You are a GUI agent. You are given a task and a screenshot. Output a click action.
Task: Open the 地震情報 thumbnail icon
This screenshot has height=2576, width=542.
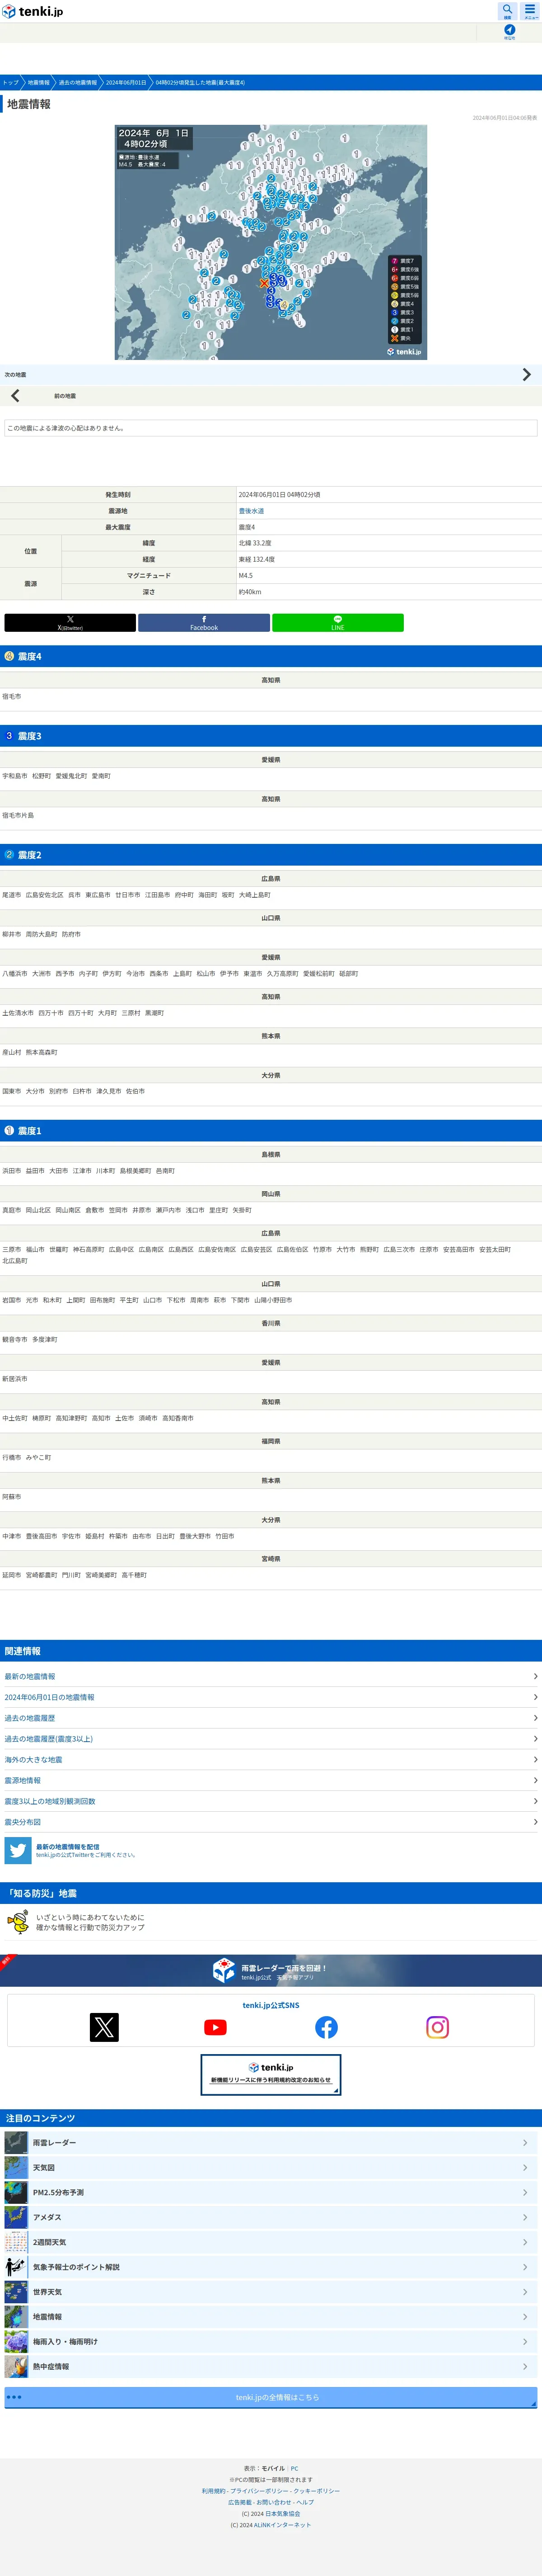click(x=16, y=2316)
